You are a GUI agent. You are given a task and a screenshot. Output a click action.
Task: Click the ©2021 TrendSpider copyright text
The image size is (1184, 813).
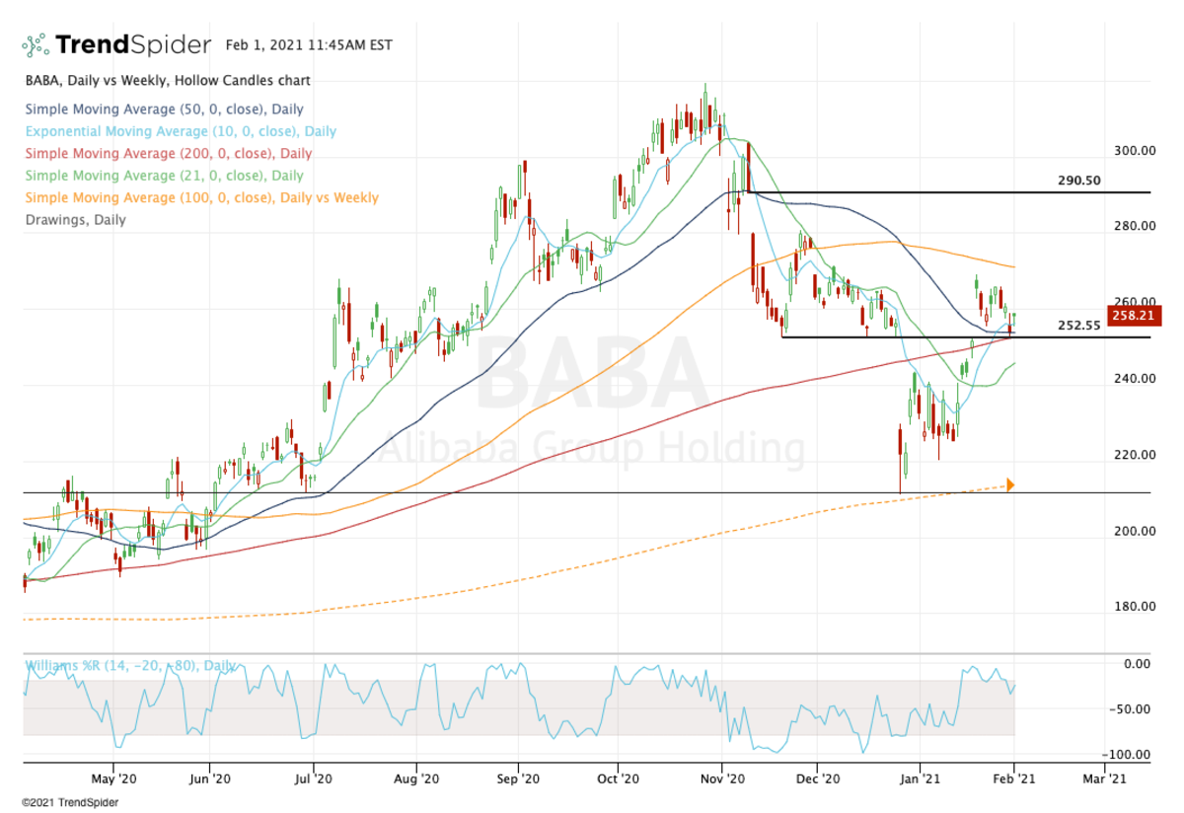69,802
